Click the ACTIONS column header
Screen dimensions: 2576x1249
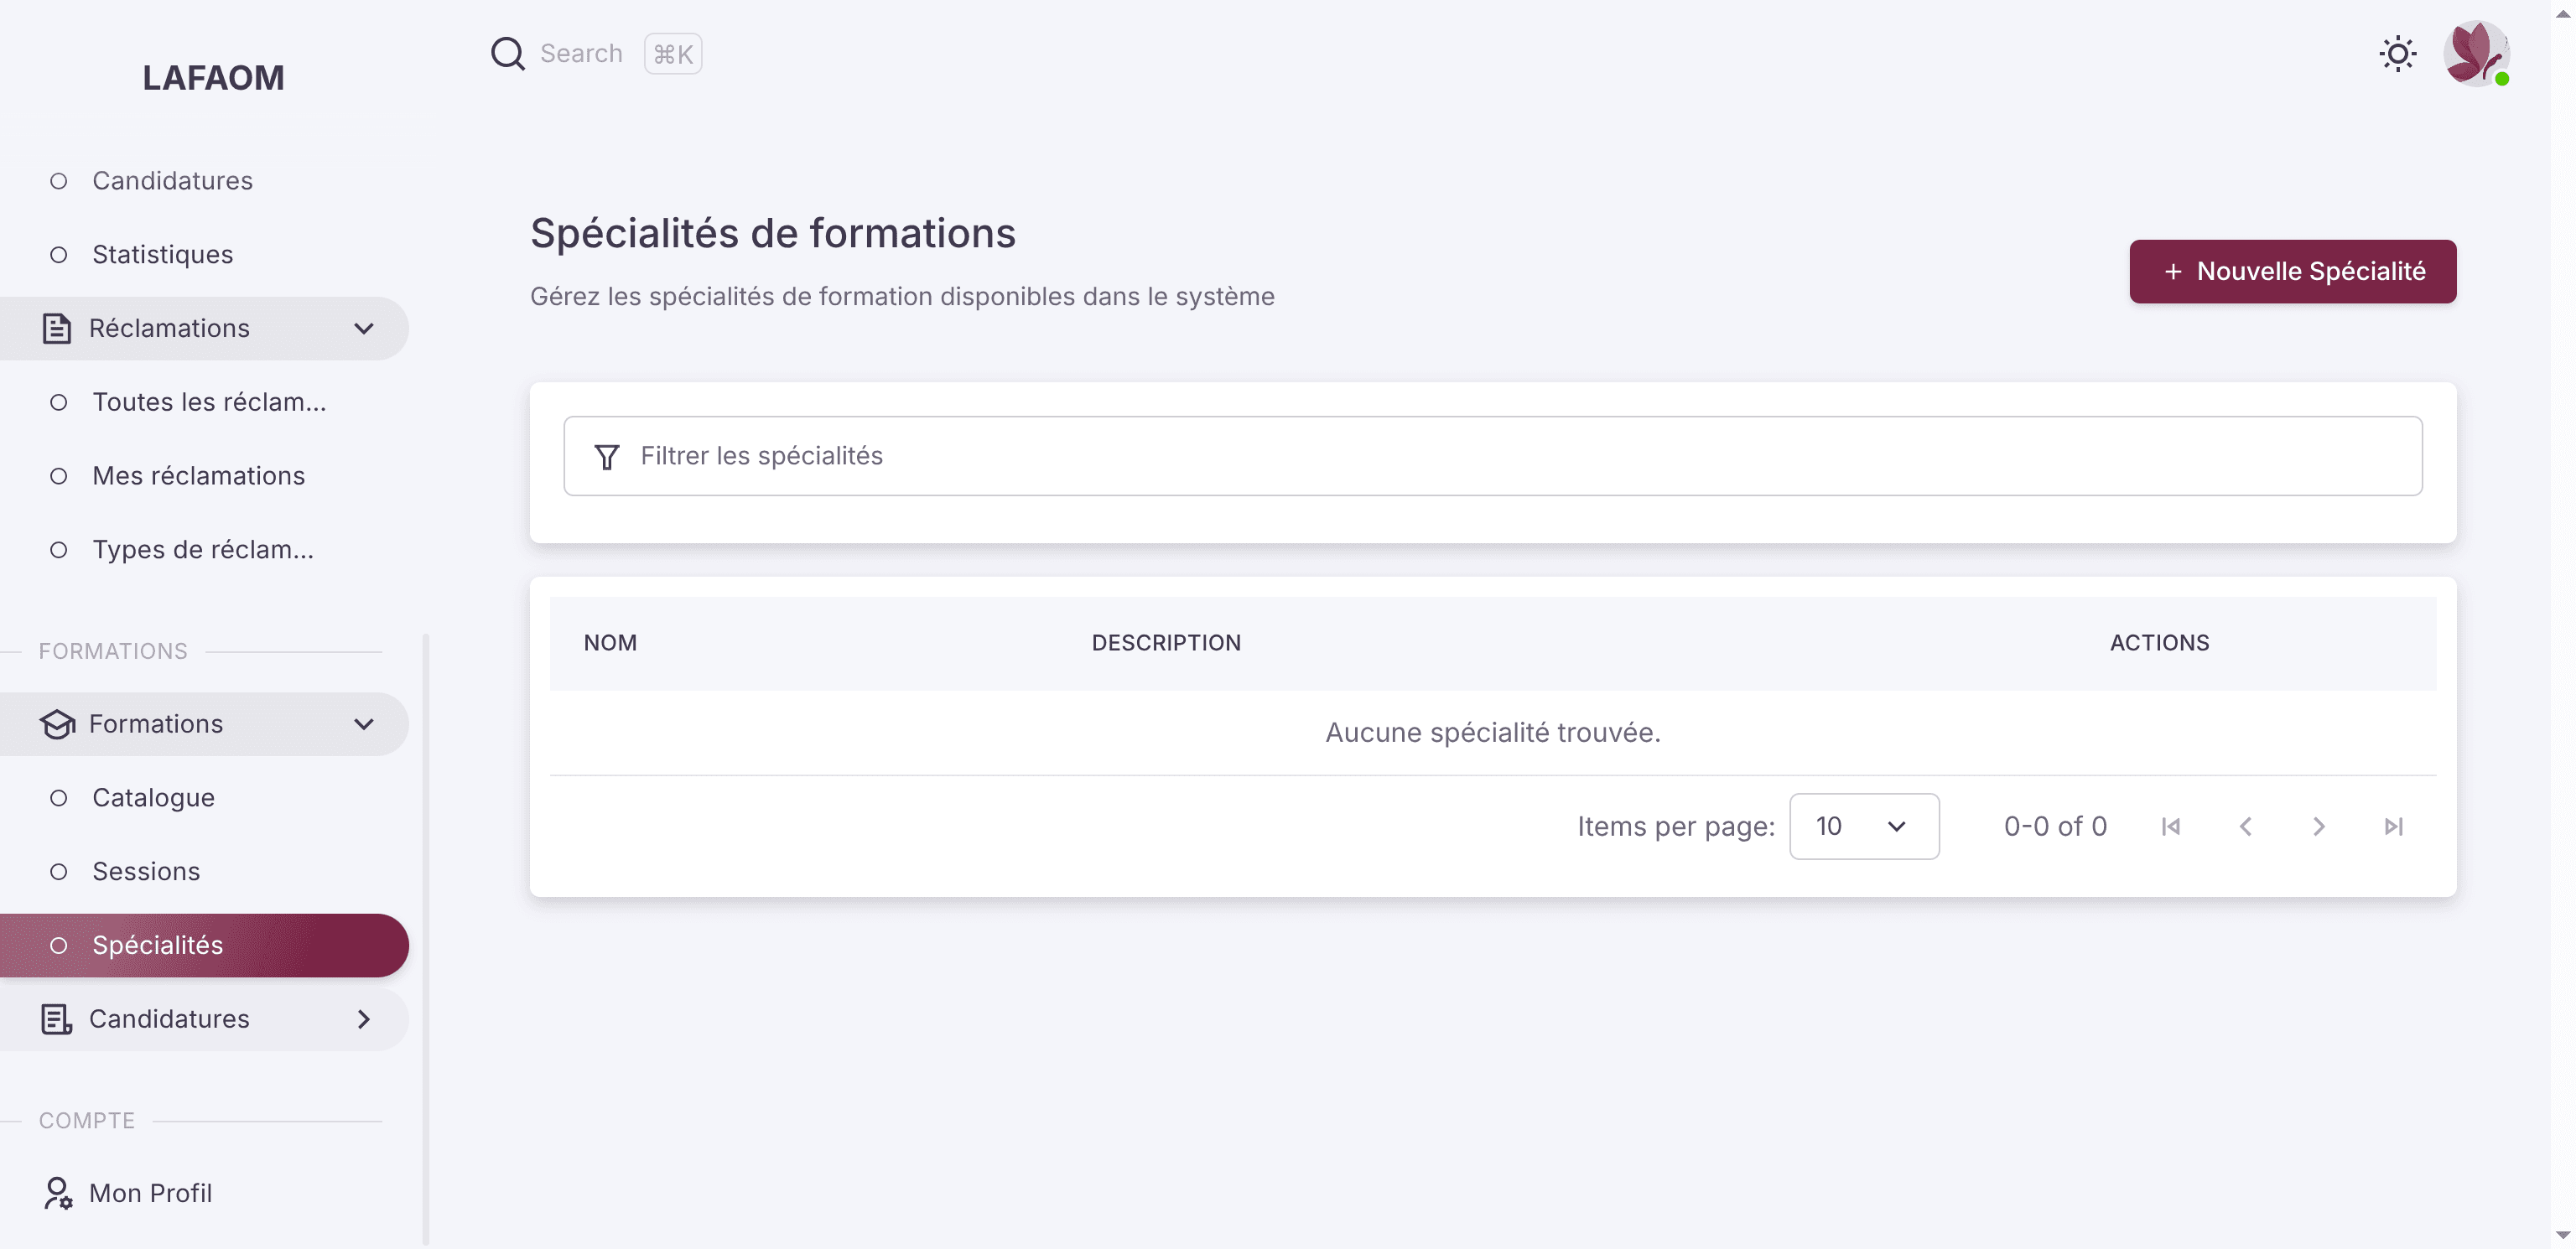[2159, 642]
